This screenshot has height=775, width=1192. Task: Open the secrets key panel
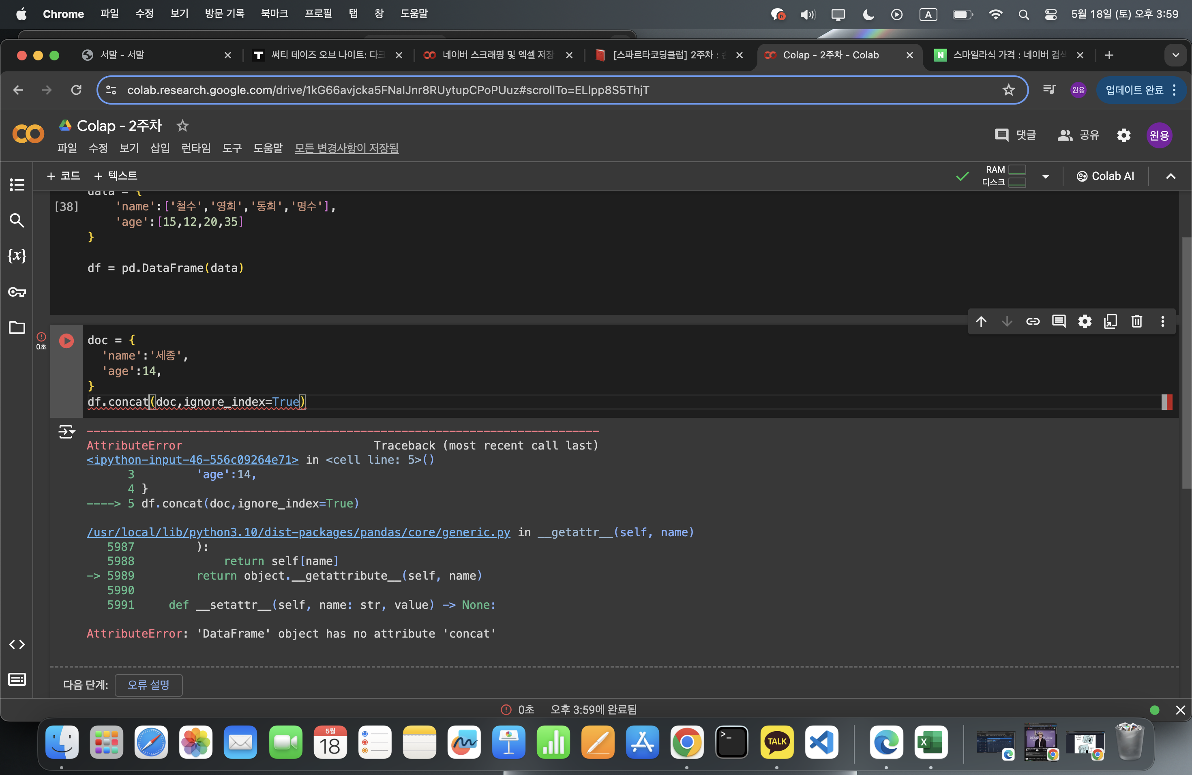(17, 291)
